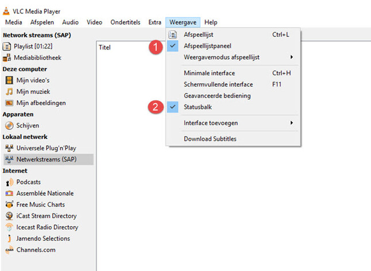This screenshot has height=271, width=371.
Task: Open Free Music Charts source
Action: pyautogui.click(x=40, y=204)
